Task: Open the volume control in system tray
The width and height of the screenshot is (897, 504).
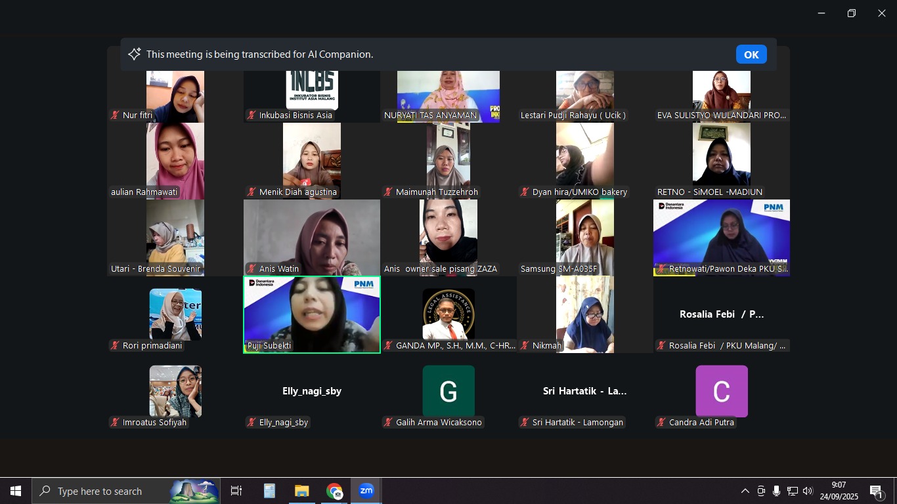Action: (x=808, y=491)
